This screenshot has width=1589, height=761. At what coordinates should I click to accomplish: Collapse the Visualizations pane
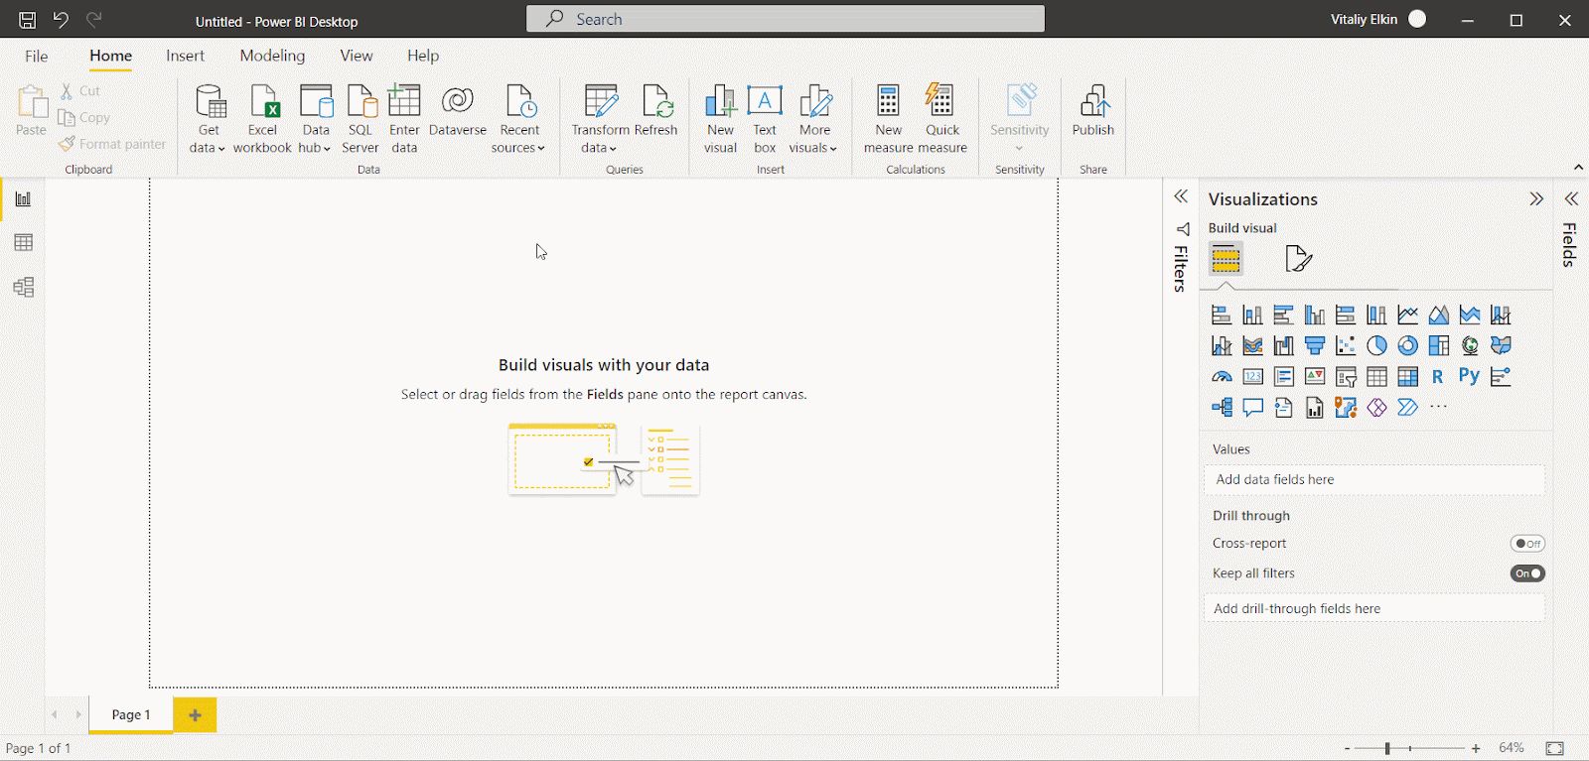click(x=1536, y=199)
